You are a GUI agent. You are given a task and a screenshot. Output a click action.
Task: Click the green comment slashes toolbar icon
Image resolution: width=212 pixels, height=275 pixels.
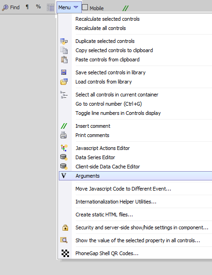click(126, 8)
